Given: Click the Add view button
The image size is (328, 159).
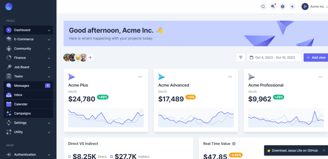Looking at the screenshot, I should click(x=316, y=58).
